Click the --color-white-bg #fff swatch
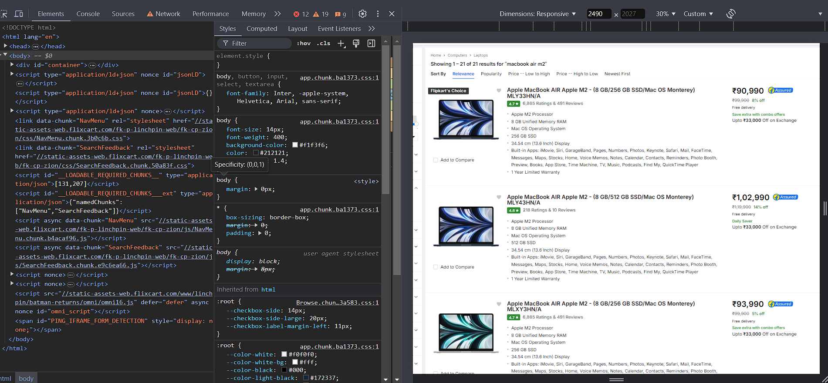Viewport: 828px width, 383px height. tap(295, 362)
